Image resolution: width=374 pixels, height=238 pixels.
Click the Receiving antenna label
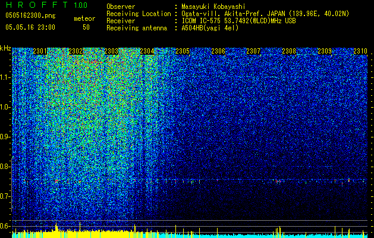click(x=137, y=28)
